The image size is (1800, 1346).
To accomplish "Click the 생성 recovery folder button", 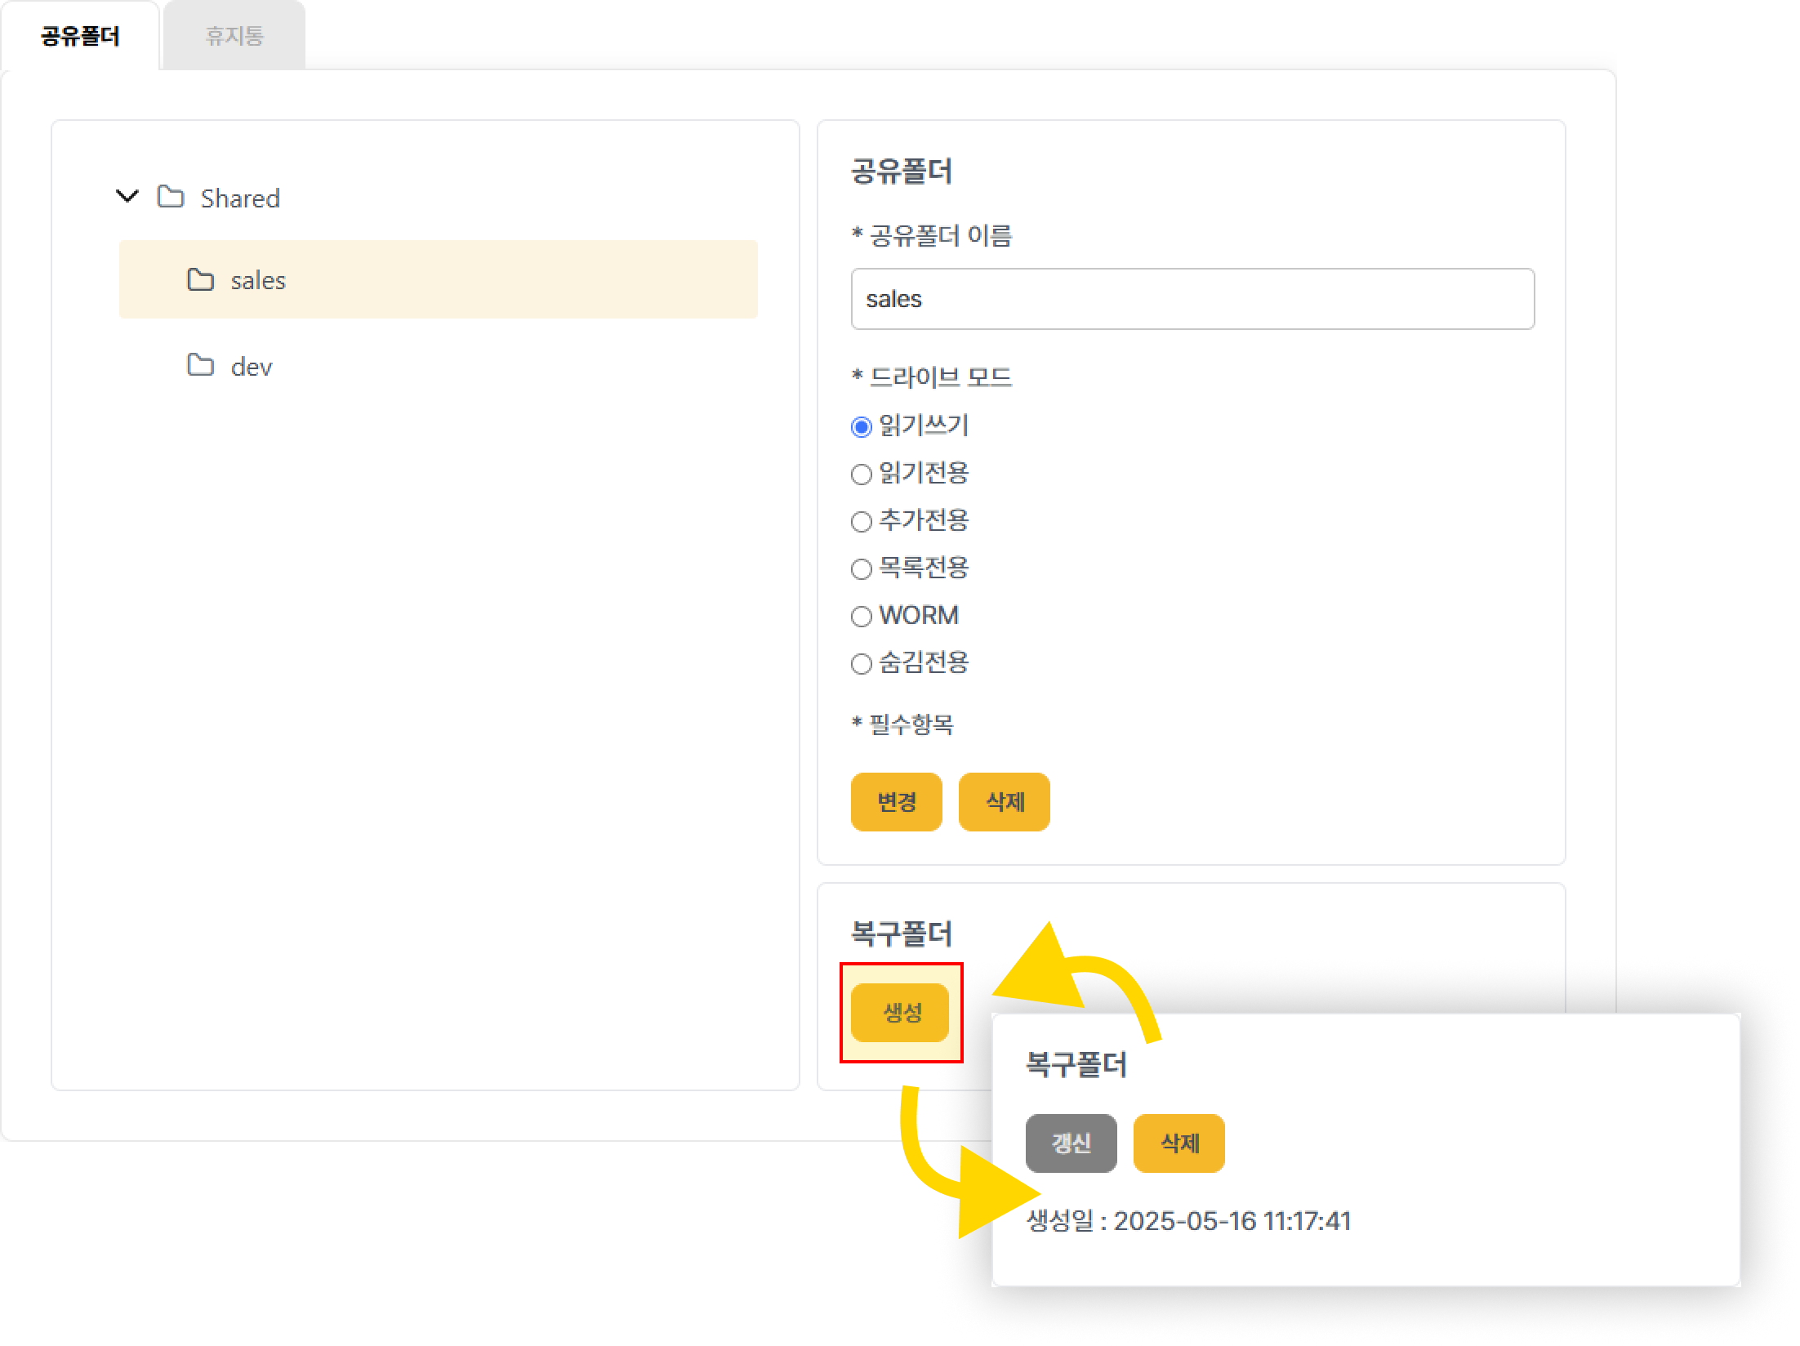I will click(x=900, y=1013).
